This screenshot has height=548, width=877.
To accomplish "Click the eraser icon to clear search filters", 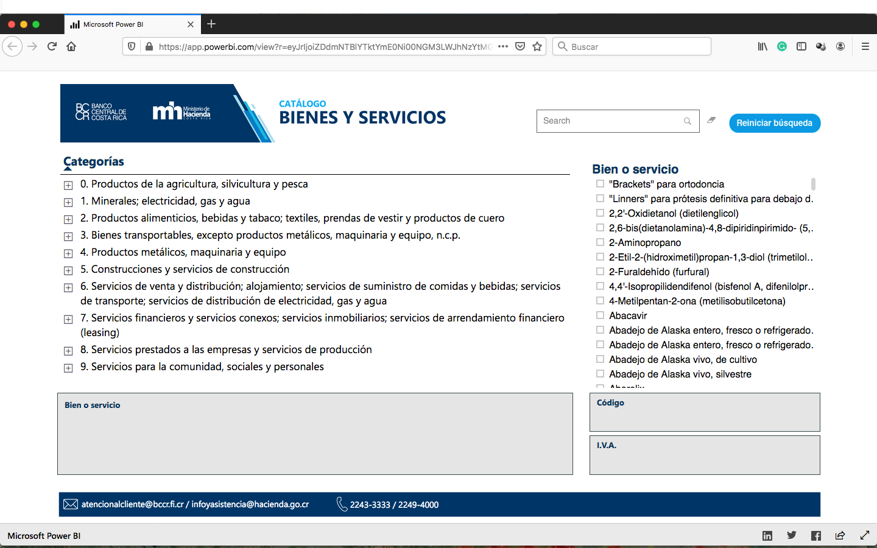I will (x=711, y=120).
